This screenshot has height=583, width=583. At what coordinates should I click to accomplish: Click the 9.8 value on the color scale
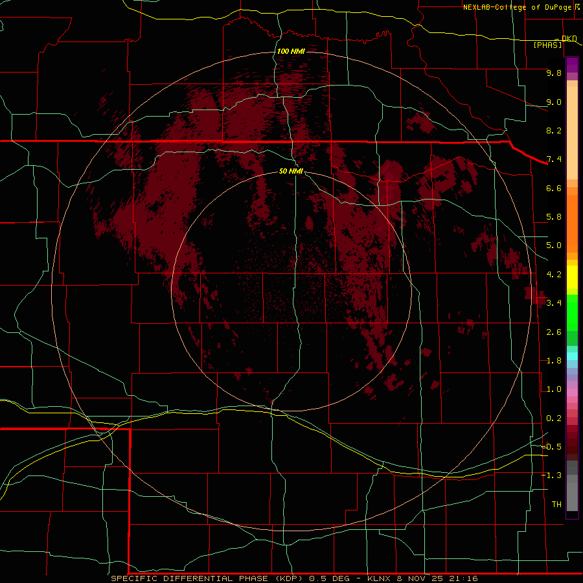click(554, 73)
